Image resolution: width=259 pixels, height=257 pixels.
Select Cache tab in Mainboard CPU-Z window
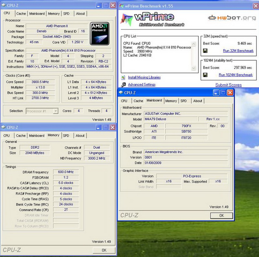coord(138,101)
